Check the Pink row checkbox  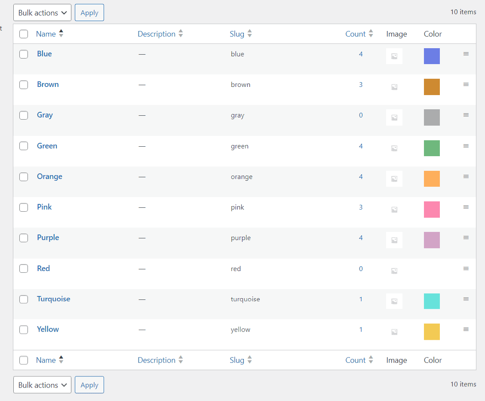click(24, 207)
